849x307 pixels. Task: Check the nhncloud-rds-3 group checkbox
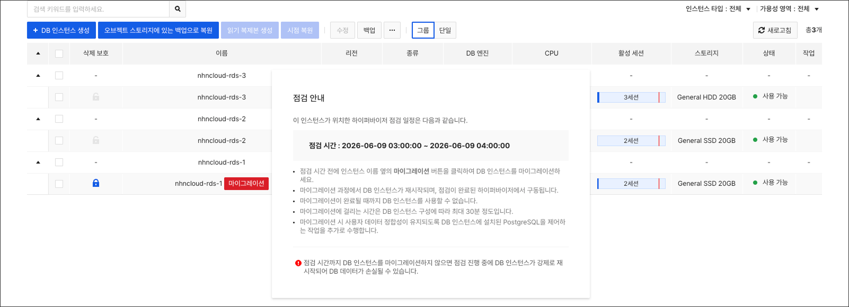[x=59, y=76]
